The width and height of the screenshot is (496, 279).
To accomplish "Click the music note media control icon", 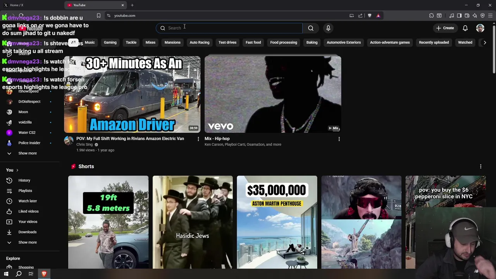I will (451, 15).
